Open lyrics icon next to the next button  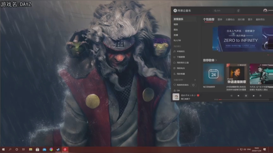point(260,95)
